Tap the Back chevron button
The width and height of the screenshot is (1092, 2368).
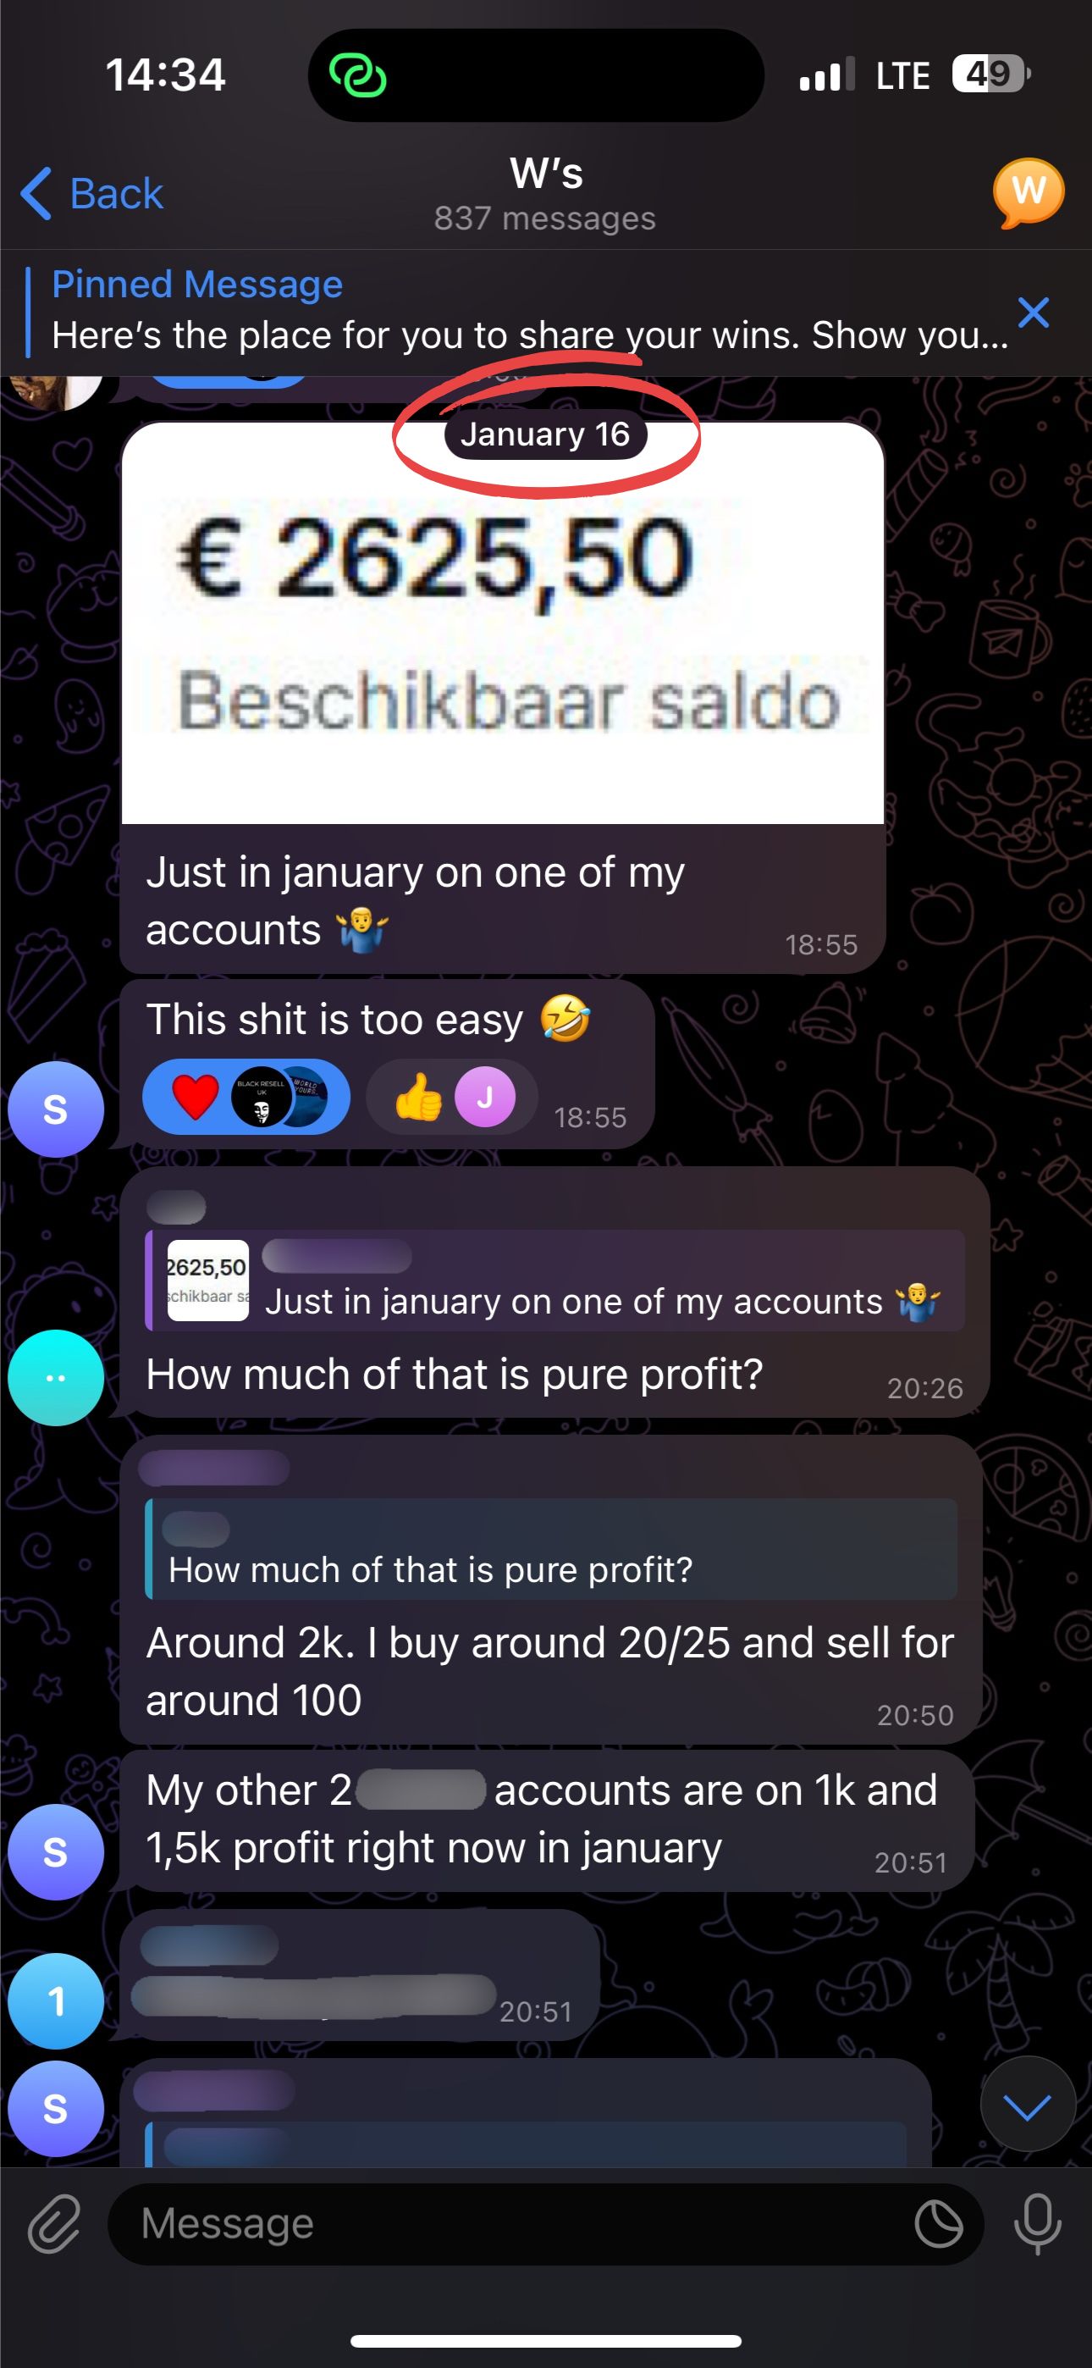click(91, 194)
